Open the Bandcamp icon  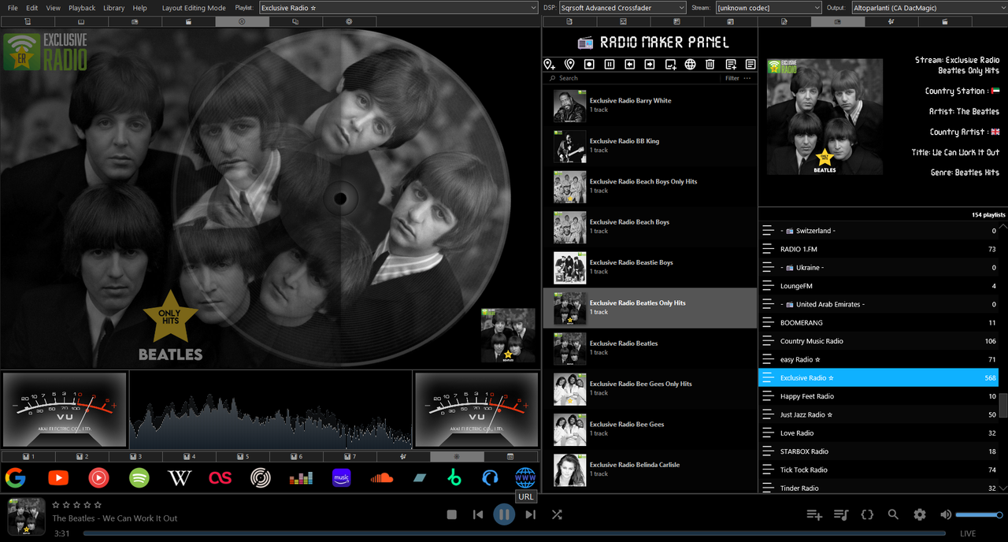(420, 477)
